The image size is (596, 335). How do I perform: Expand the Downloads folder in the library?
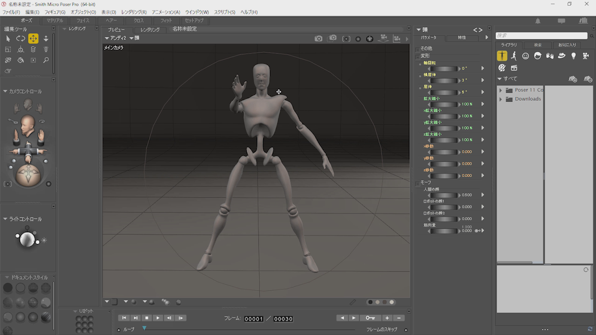point(501,99)
